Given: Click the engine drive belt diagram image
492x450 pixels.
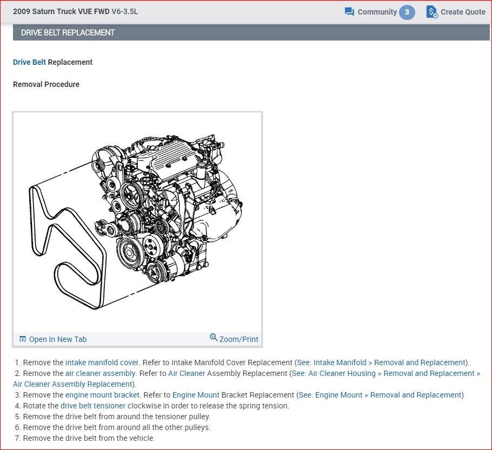Looking at the screenshot, I should click(x=137, y=222).
